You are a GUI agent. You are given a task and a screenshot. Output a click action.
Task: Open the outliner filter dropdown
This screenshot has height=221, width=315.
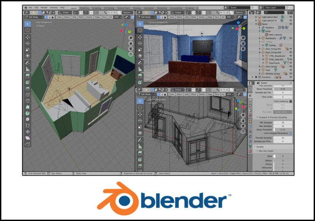pos(290,12)
